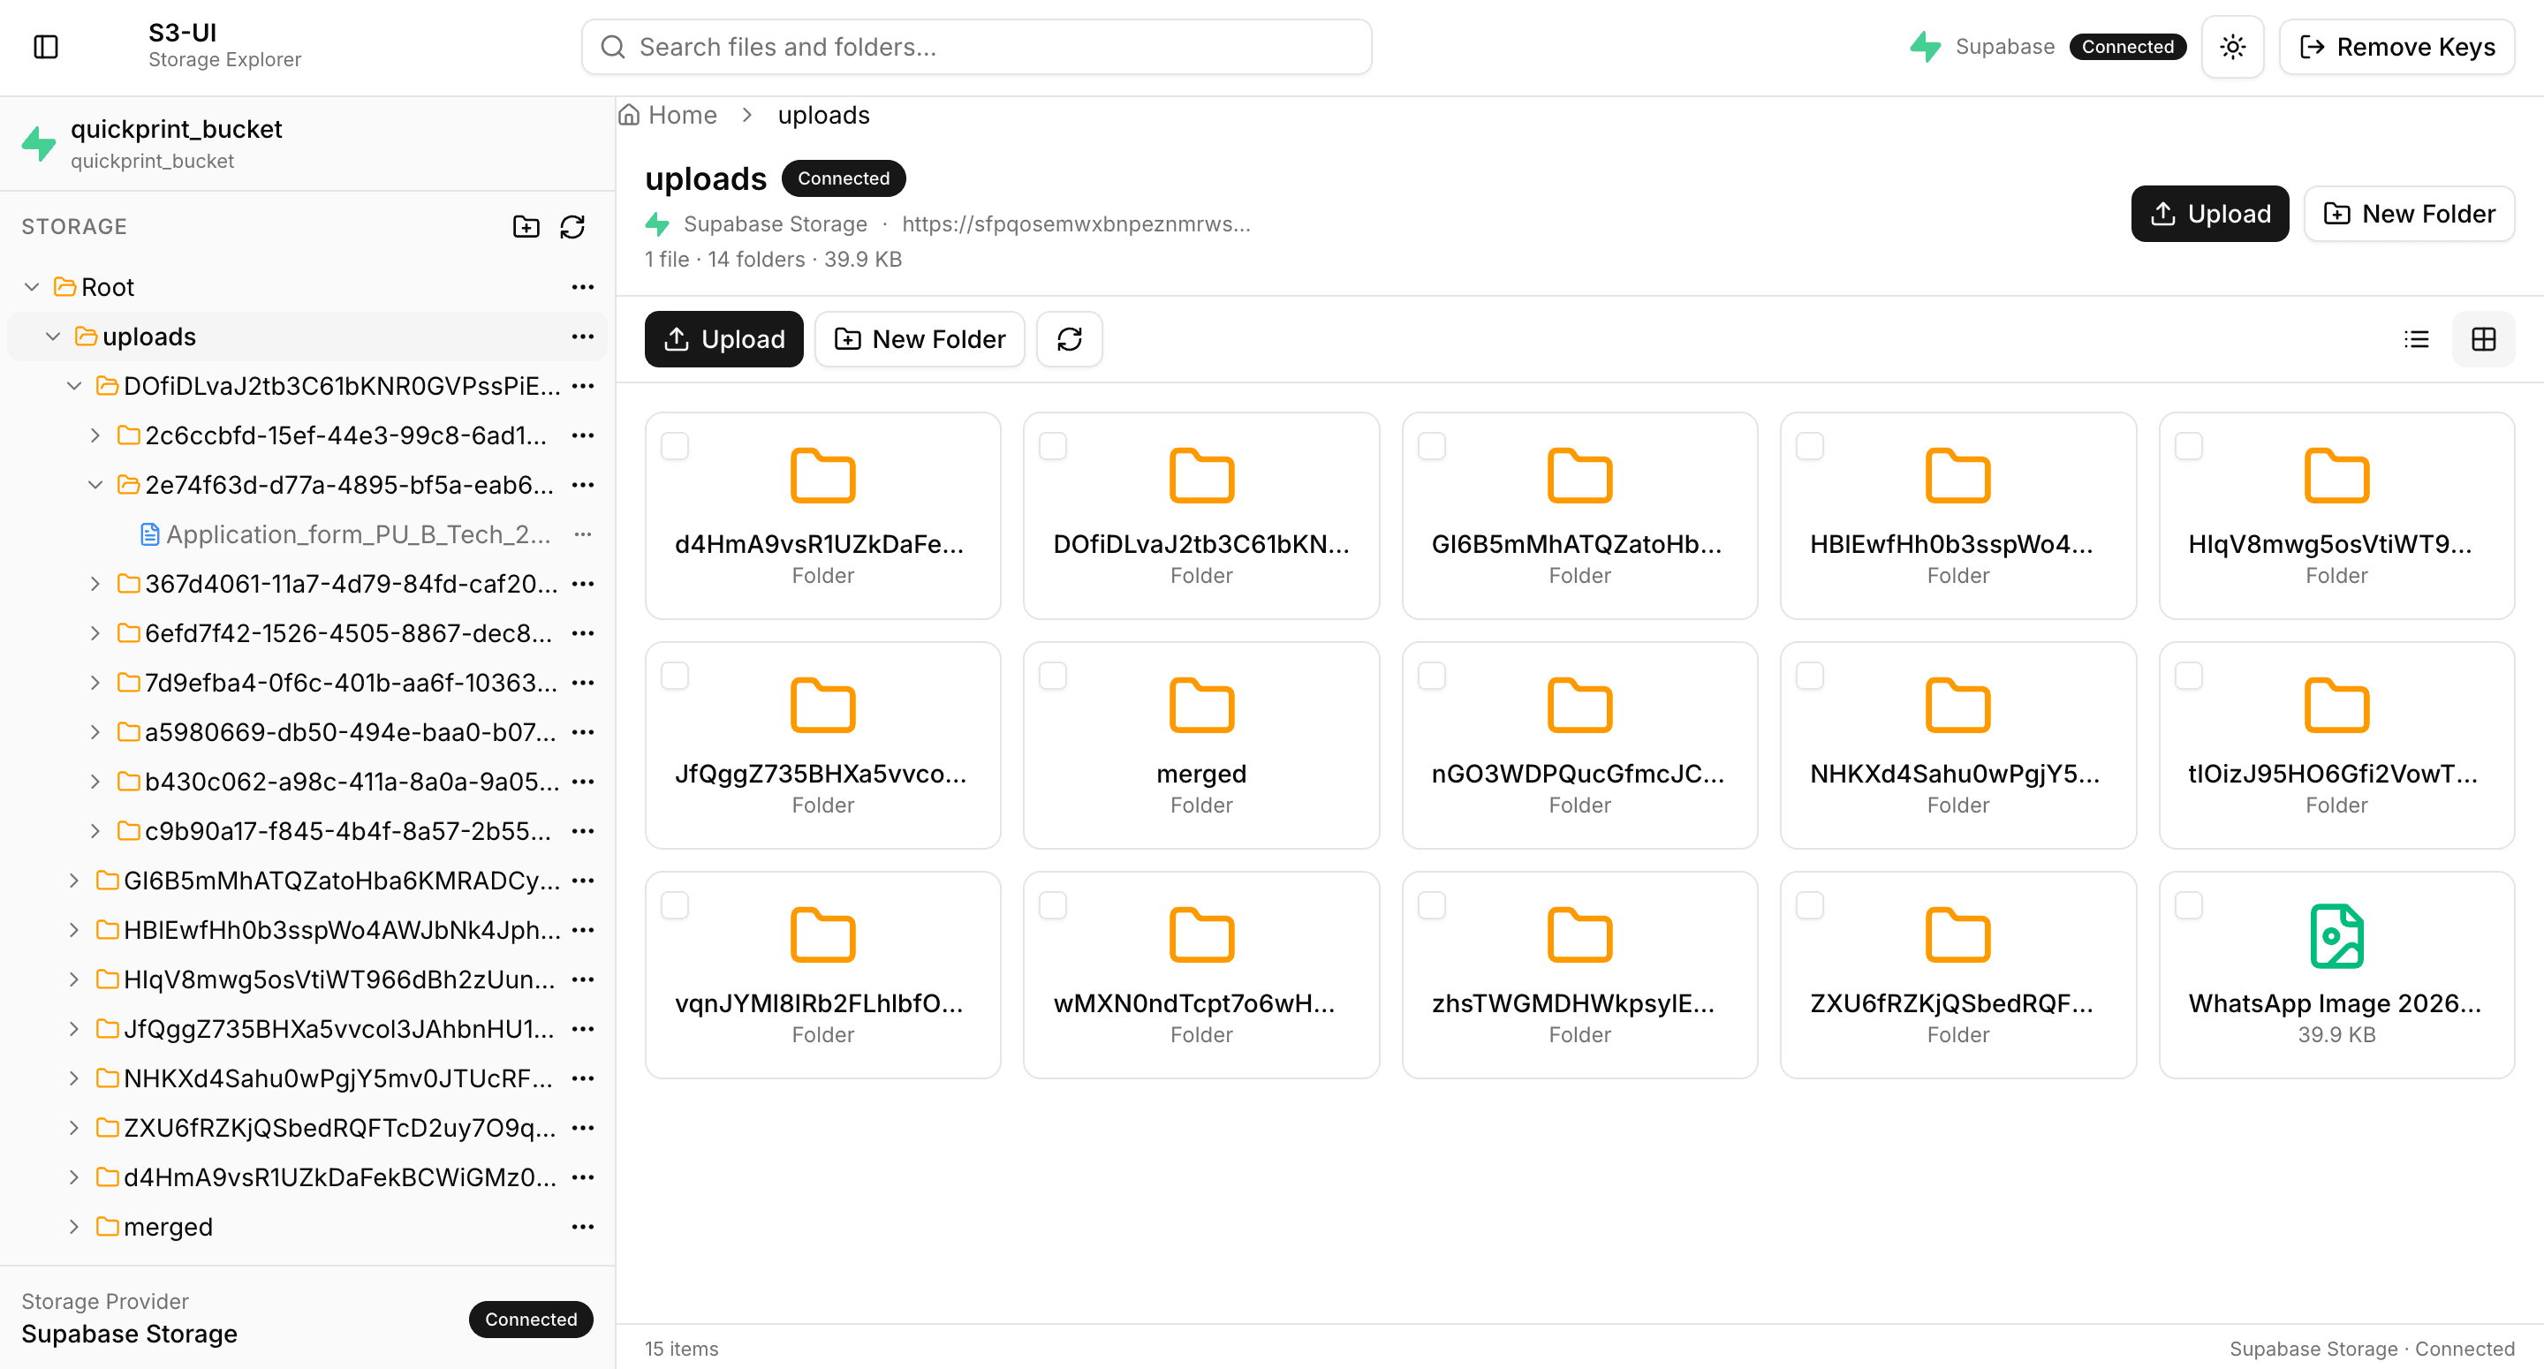Expand the merged tree folder
Screen dimensions: 2544x1369
click(74, 1226)
